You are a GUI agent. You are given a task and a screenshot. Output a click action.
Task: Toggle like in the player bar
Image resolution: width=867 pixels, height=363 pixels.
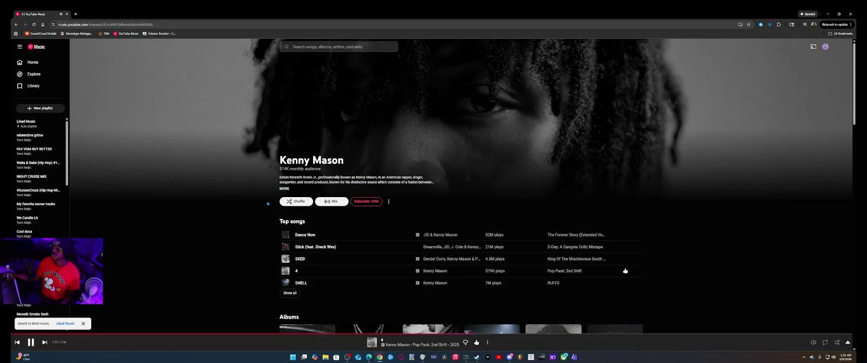tap(476, 343)
